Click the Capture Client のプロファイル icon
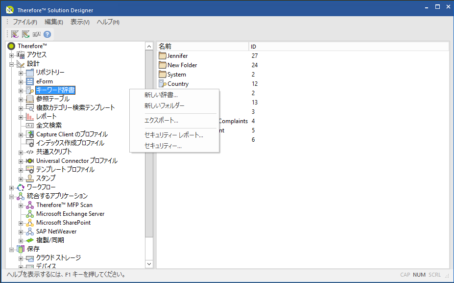454x283 pixels. point(30,134)
